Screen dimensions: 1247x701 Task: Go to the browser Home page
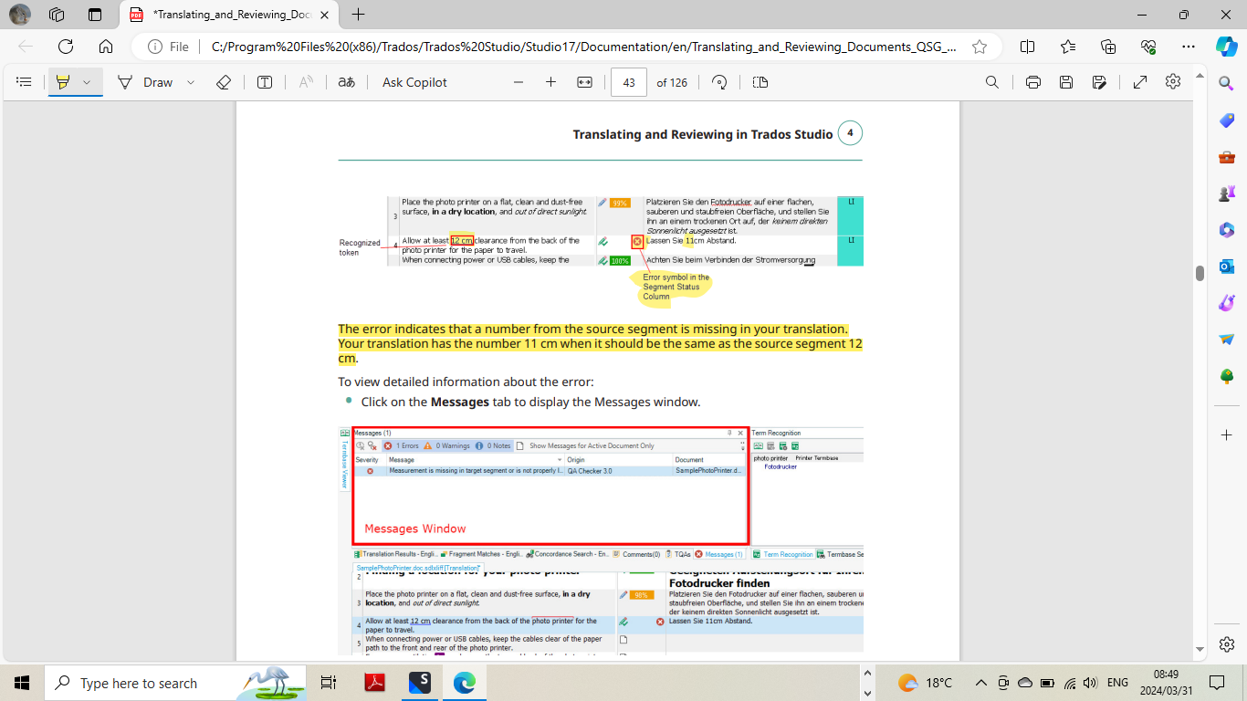106,47
